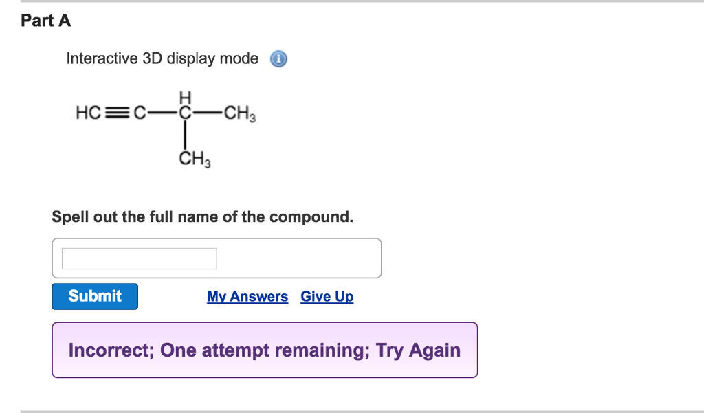
Task: Click the triple bond in the structure
Action: tap(118, 111)
